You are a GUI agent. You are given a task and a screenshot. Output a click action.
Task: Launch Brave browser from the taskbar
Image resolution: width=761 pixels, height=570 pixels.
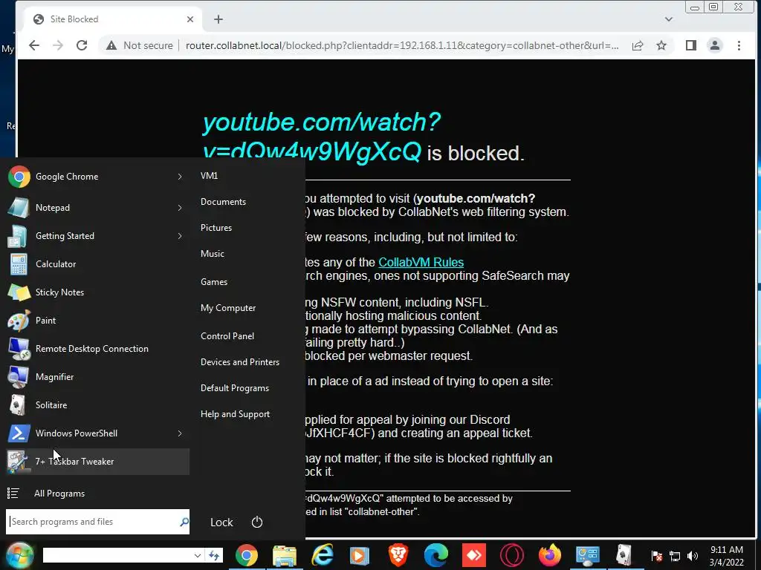(398, 555)
